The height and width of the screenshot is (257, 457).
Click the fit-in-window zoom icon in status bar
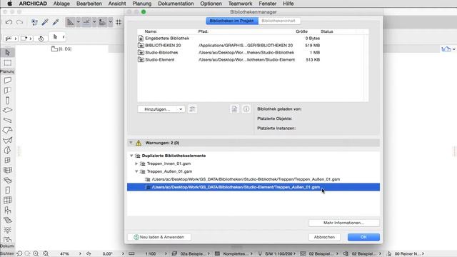coord(46,253)
